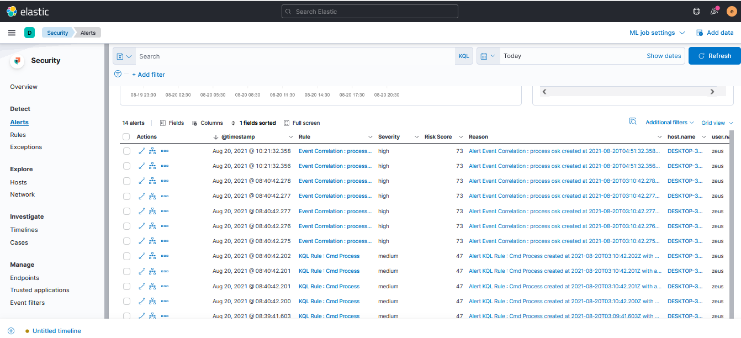Viewport: 741px width, 338px height.
Task: Check the 08:39:41.603 alert row
Action: tap(126, 316)
